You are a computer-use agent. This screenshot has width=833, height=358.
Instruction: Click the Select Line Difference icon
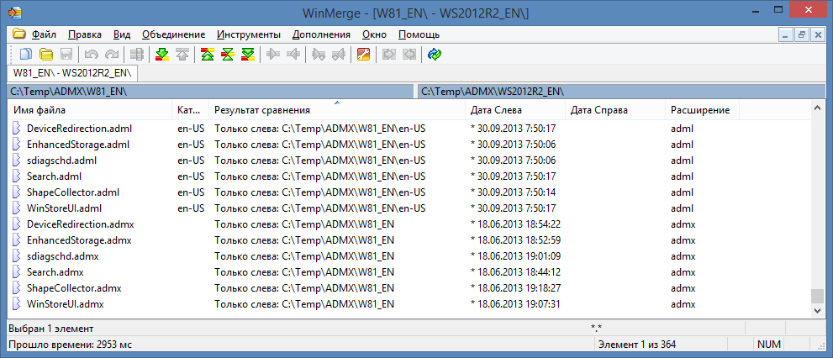click(137, 54)
